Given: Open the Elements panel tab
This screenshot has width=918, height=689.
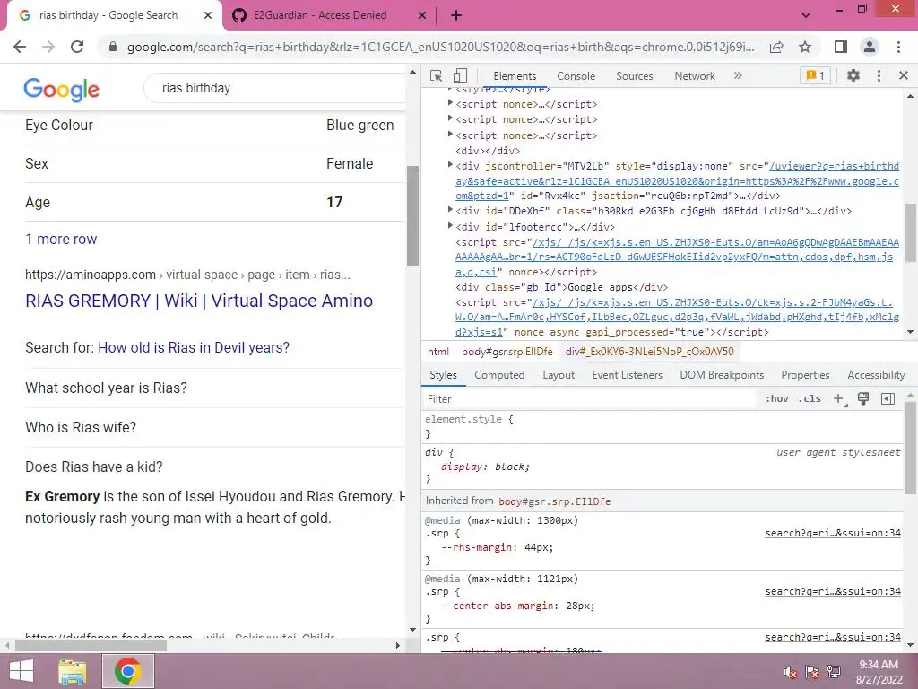Looking at the screenshot, I should pyautogui.click(x=514, y=76).
